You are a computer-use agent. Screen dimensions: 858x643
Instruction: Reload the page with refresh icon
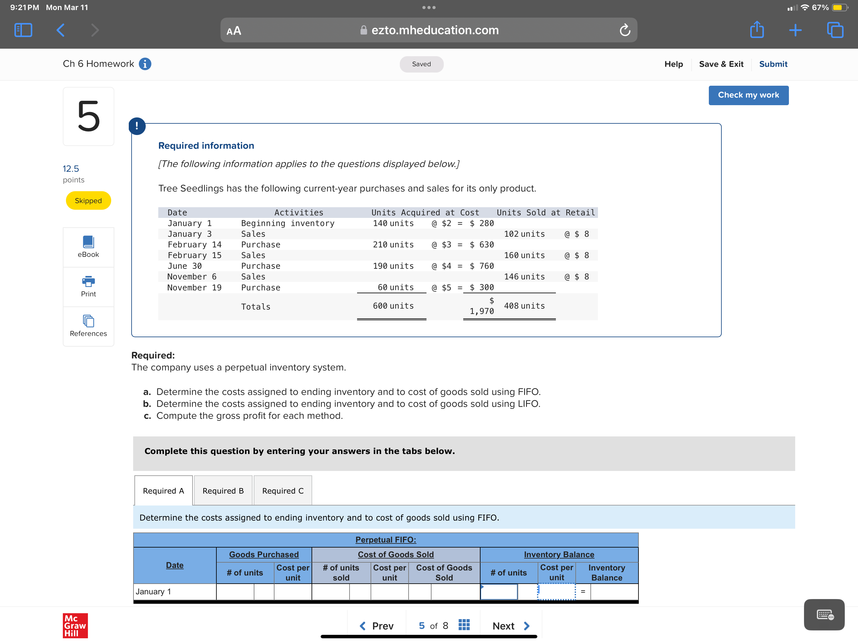coord(624,30)
